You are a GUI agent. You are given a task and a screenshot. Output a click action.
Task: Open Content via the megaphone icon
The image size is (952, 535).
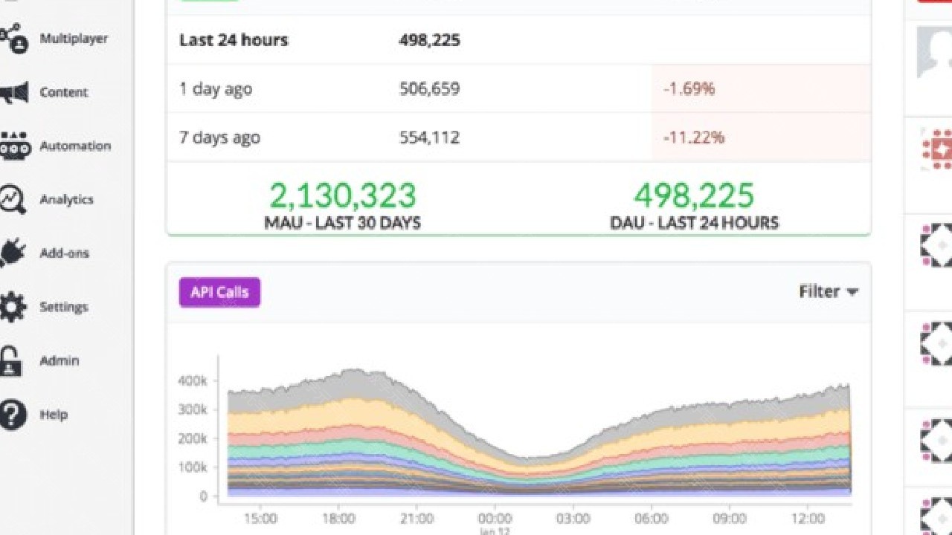click(x=13, y=93)
